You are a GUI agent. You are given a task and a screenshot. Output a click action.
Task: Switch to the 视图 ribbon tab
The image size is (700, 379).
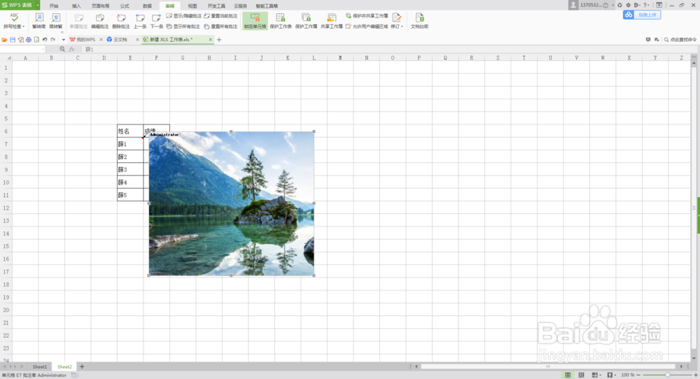(192, 6)
